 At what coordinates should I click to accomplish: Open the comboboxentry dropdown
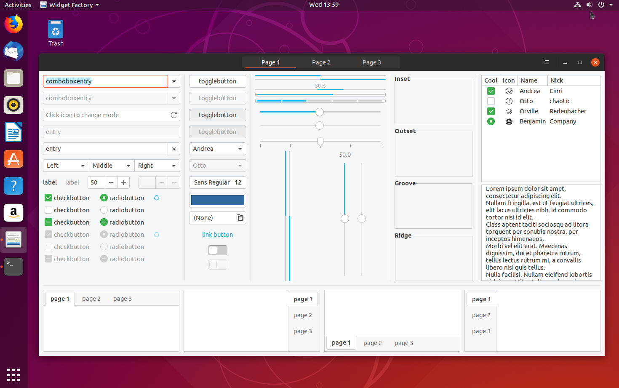point(174,81)
